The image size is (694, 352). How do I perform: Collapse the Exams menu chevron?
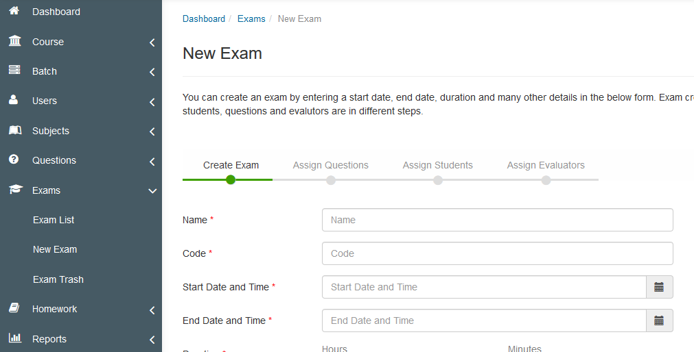point(152,191)
